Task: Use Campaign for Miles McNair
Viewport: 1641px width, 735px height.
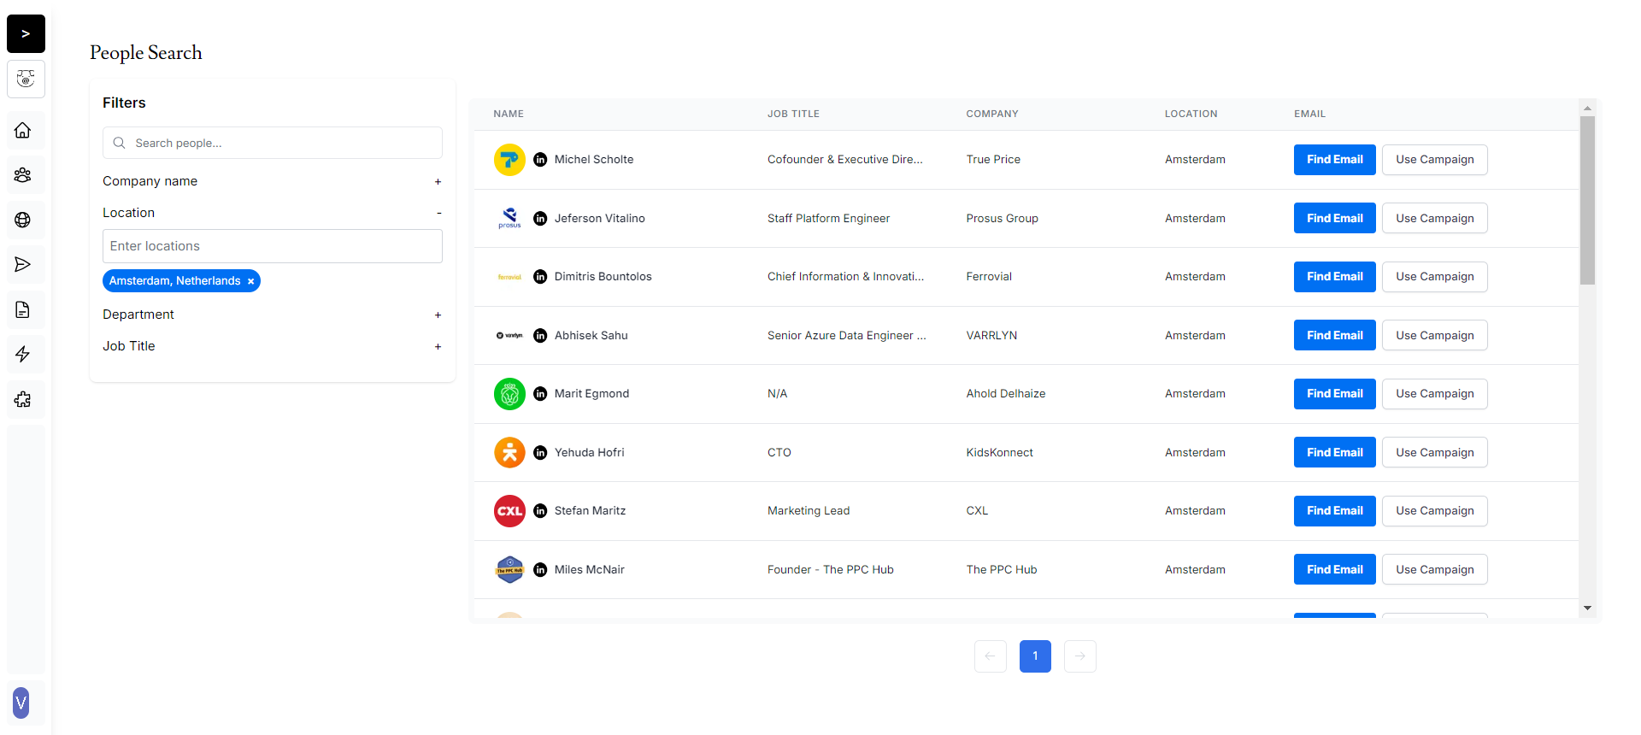Action: [x=1434, y=569]
